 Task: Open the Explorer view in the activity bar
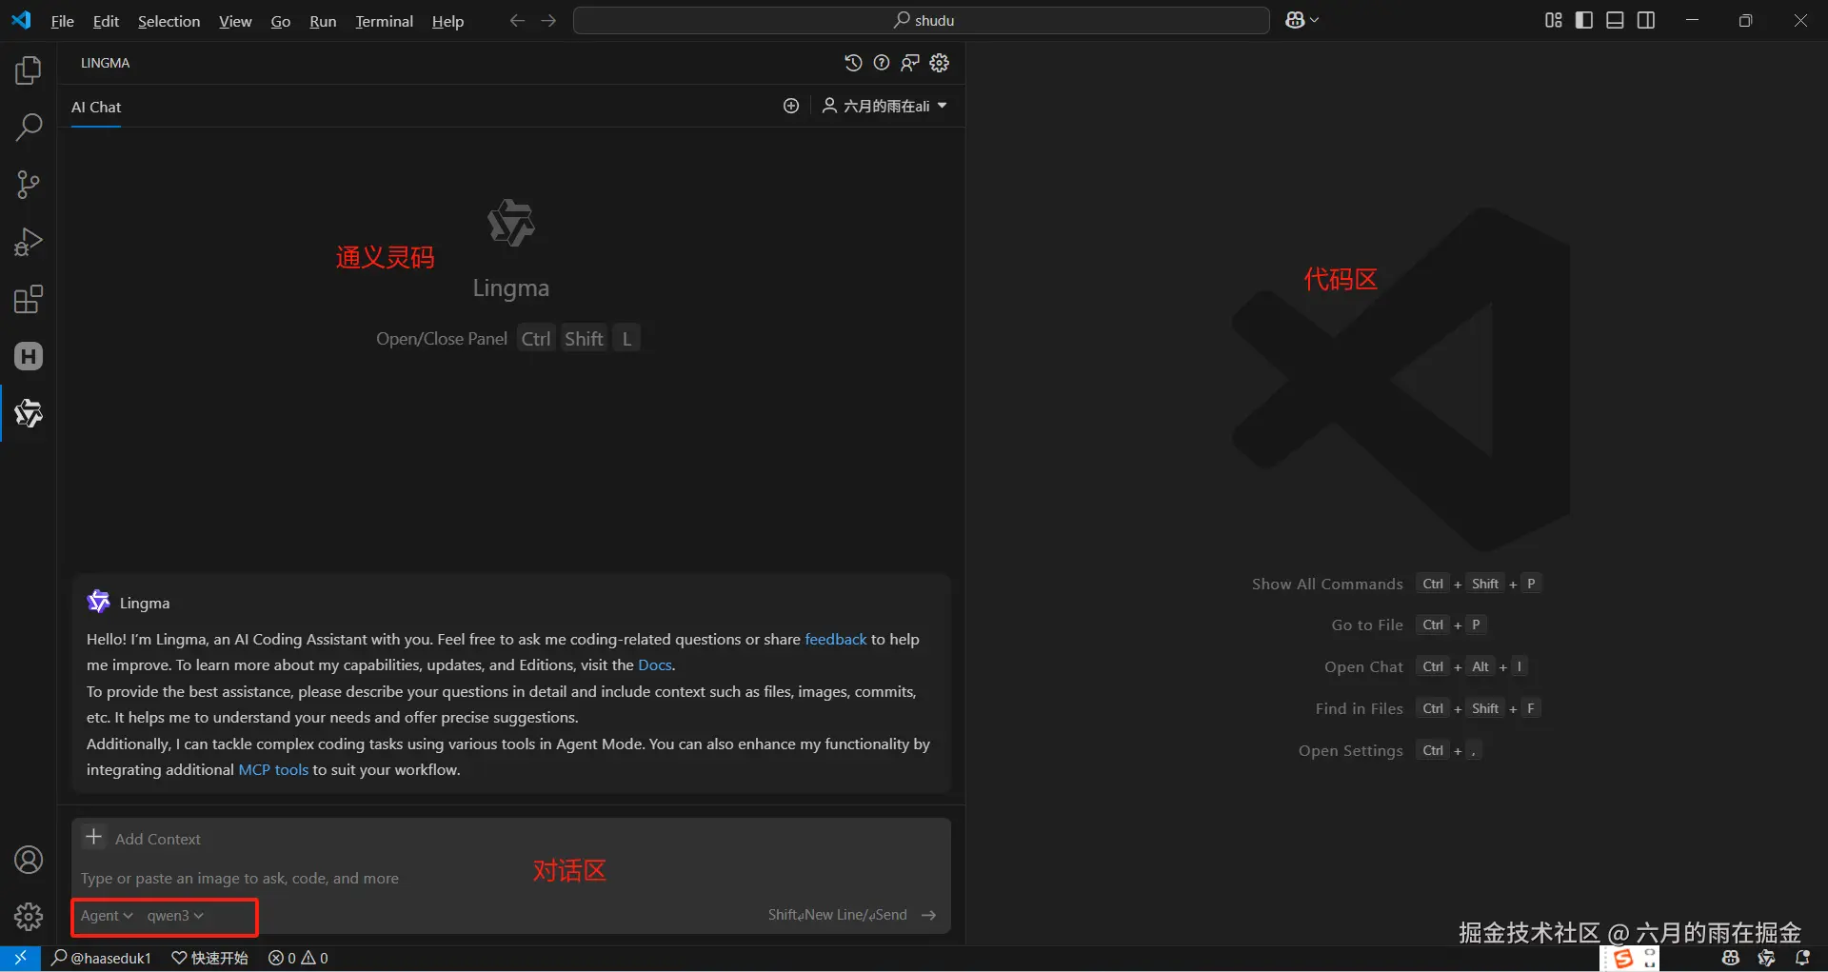pyautogui.click(x=29, y=70)
